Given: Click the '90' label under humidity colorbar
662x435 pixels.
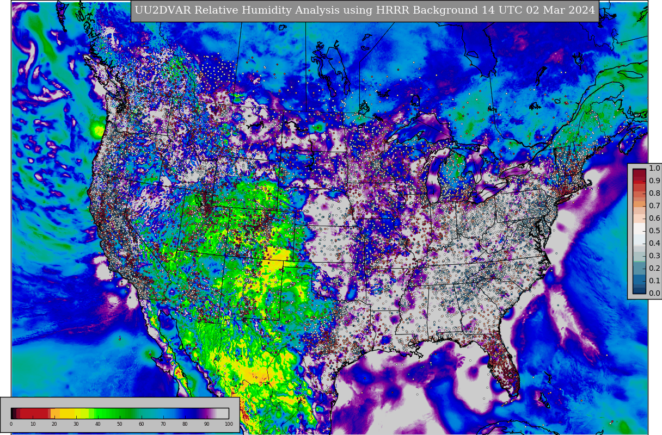Looking at the screenshot, I should click(x=207, y=424).
